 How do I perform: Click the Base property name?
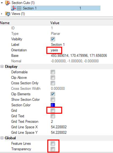click(x=15, y=56)
